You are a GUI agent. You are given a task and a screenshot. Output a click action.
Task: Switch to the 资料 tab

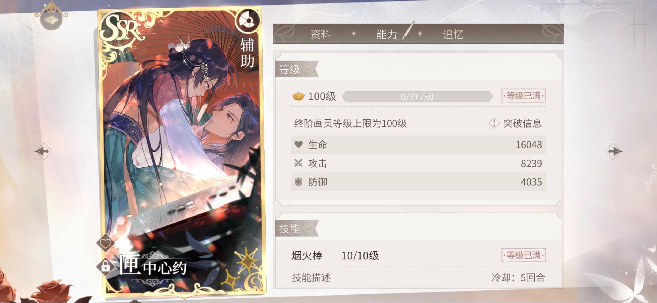click(320, 34)
